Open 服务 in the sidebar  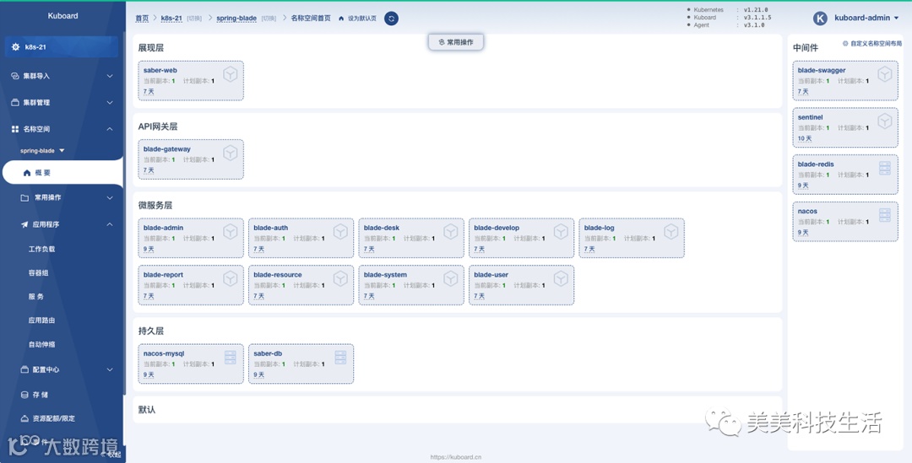coord(36,297)
